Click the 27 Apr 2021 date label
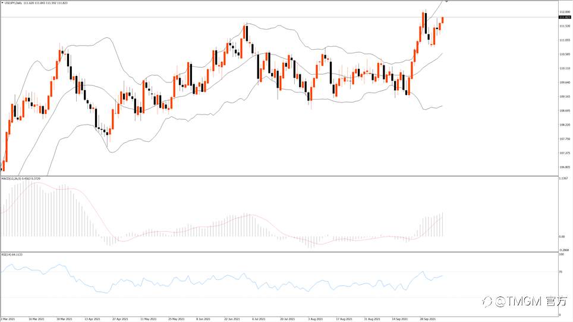 [120, 319]
